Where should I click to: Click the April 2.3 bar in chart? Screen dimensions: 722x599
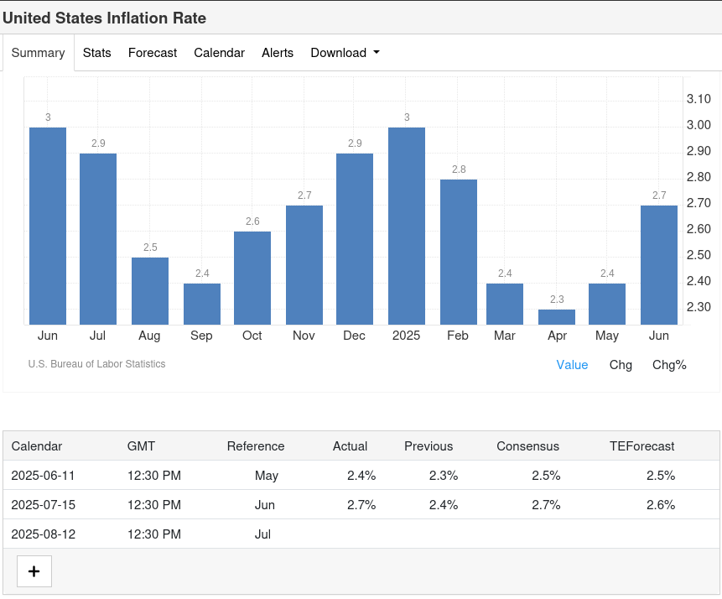pos(557,317)
